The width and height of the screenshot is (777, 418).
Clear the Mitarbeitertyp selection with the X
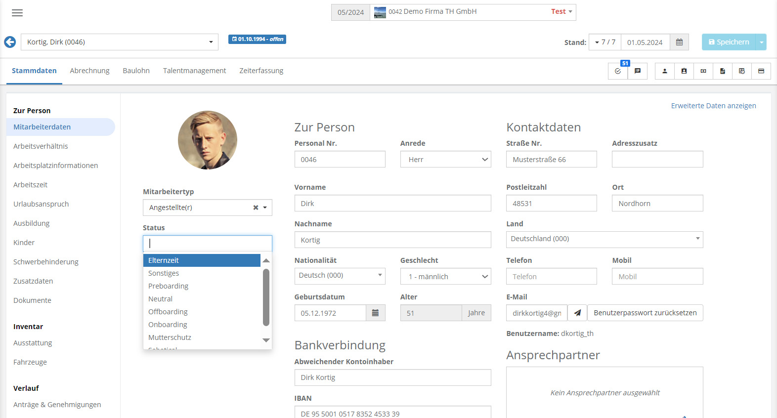coord(256,208)
